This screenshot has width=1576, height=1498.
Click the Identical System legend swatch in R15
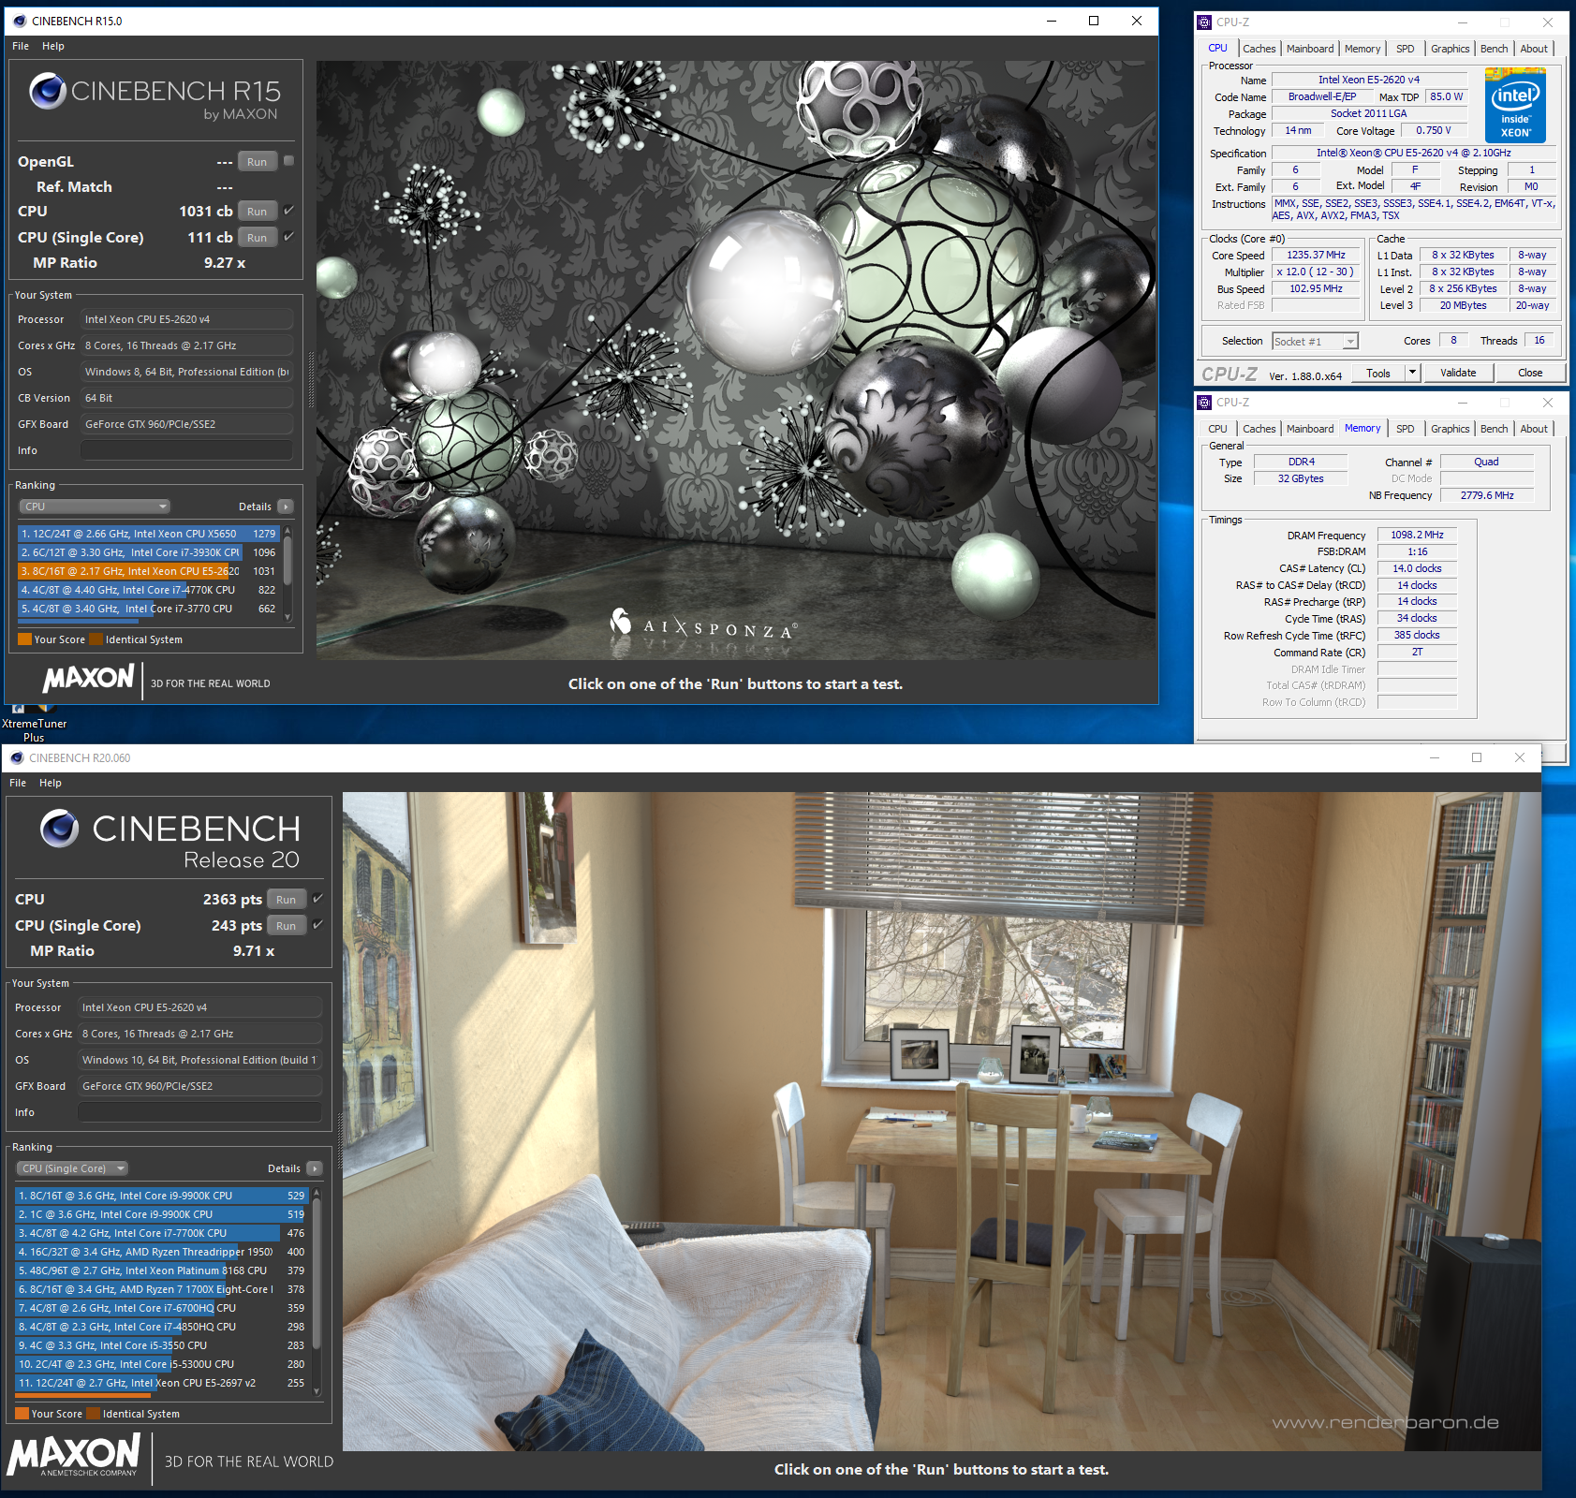(95, 639)
